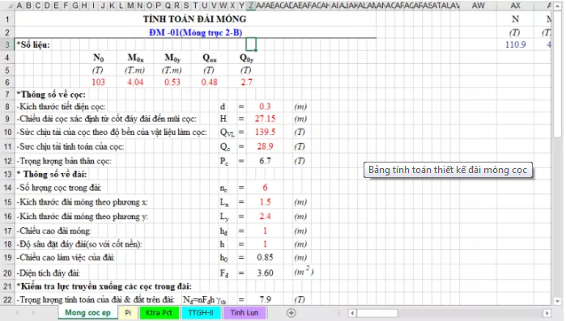This screenshot has height=321, width=566.
Task: Select Fđ value 3.60
Action: click(x=265, y=273)
